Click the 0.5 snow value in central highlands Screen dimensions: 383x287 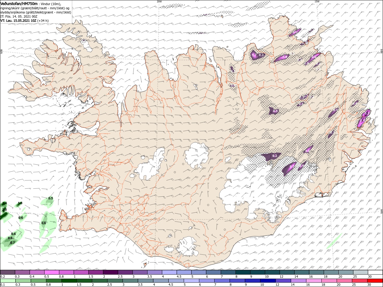pos(276,111)
